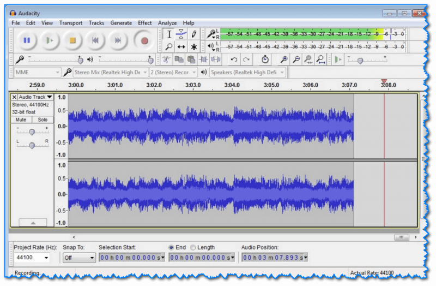Click the Zoom Out icon
Image resolution: width=436 pixels, height=286 pixels.
(296, 59)
